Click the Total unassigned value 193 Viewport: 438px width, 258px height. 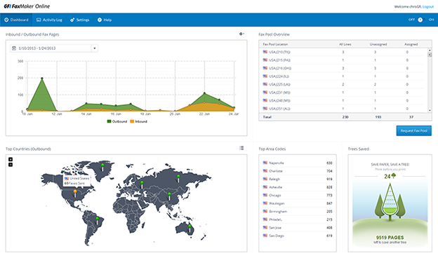pyautogui.click(x=378, y=117)
